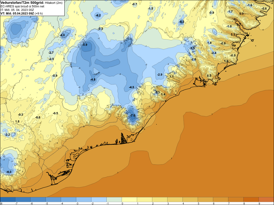Select the -7.0 temperature label
This screenshot has width=274, height=205.
pos(133,116)
